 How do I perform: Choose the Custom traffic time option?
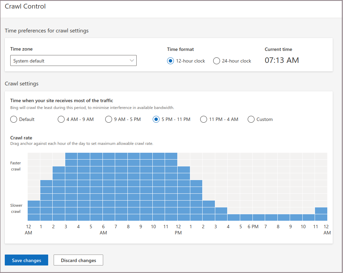(x=251, y=119)
